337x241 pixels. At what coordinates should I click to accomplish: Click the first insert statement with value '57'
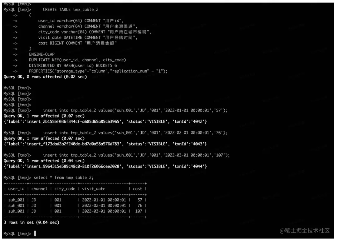pos(135,111)
